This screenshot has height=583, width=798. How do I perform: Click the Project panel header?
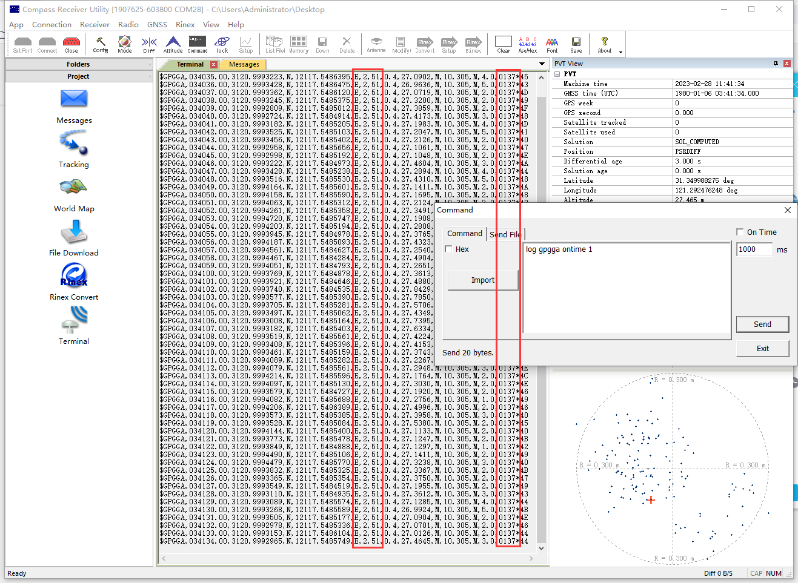tap(78, 76)
